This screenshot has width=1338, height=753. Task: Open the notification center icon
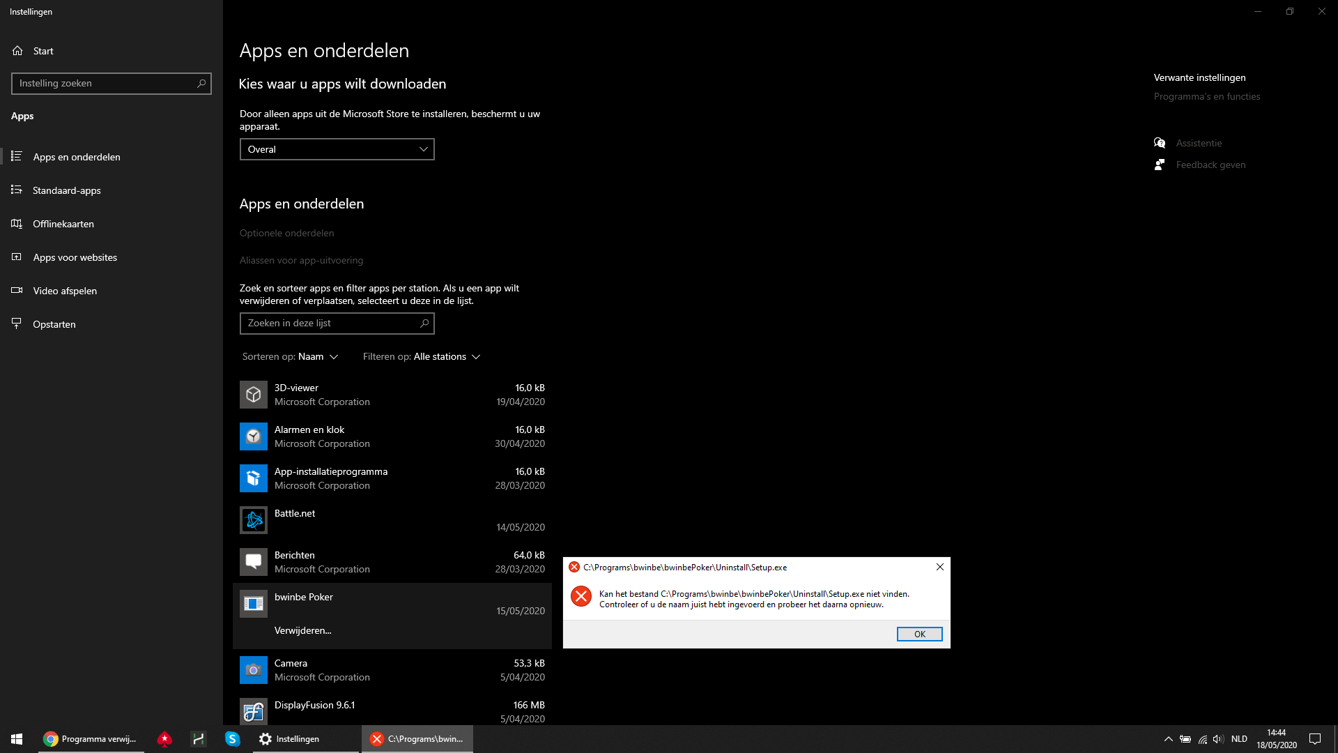point(1315,739)
